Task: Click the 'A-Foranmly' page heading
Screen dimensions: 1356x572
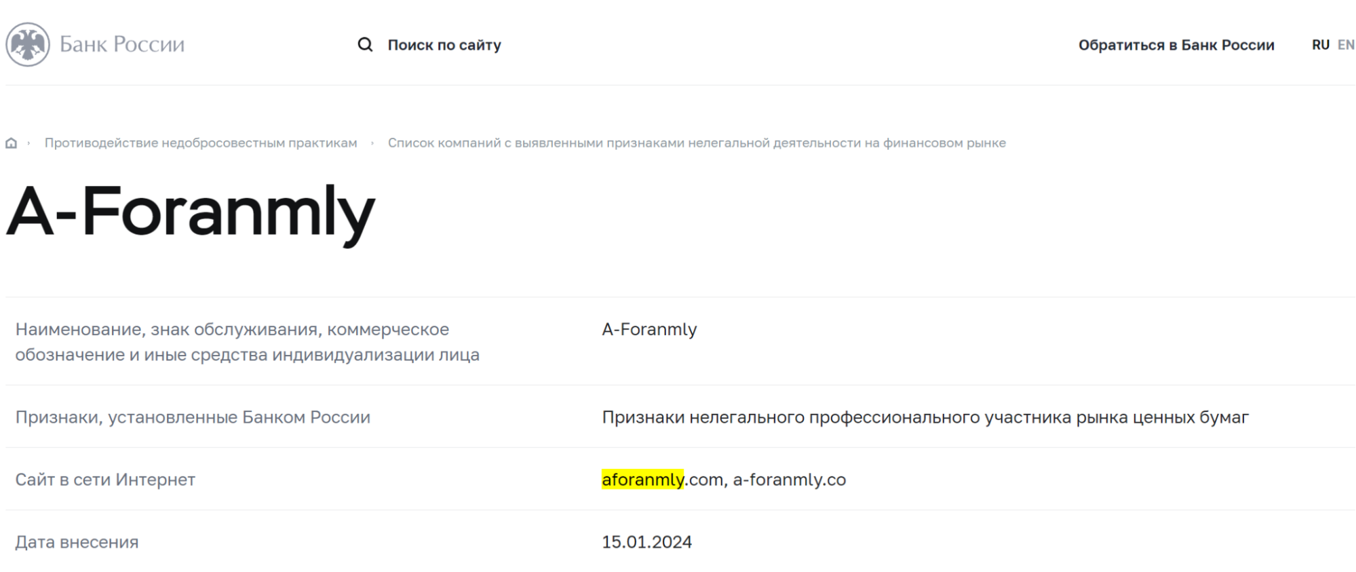Action: [191, 212]
